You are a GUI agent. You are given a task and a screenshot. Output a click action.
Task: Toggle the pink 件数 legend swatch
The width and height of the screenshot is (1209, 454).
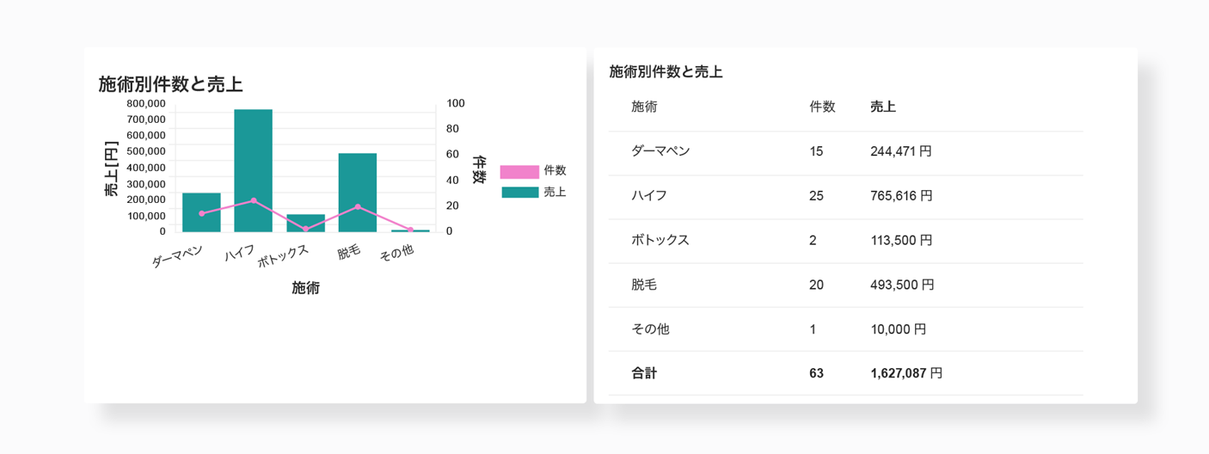click(x=519, y=171)
